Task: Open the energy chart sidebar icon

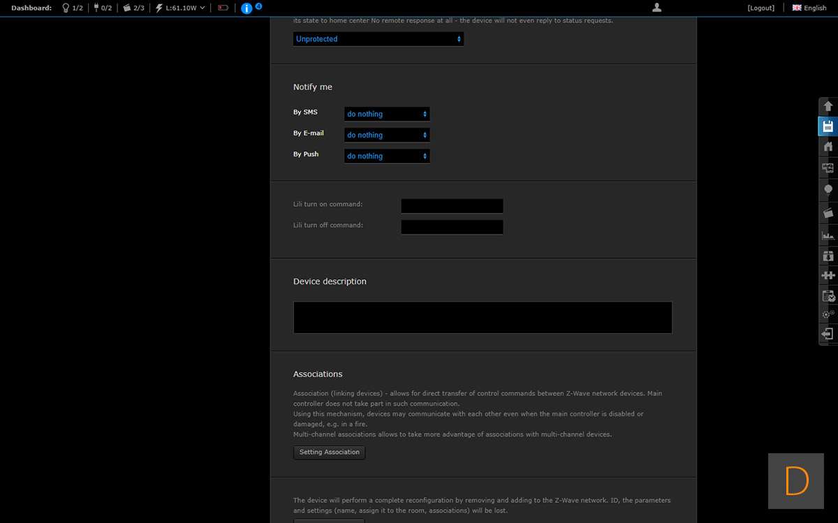Action: [828, 235]
